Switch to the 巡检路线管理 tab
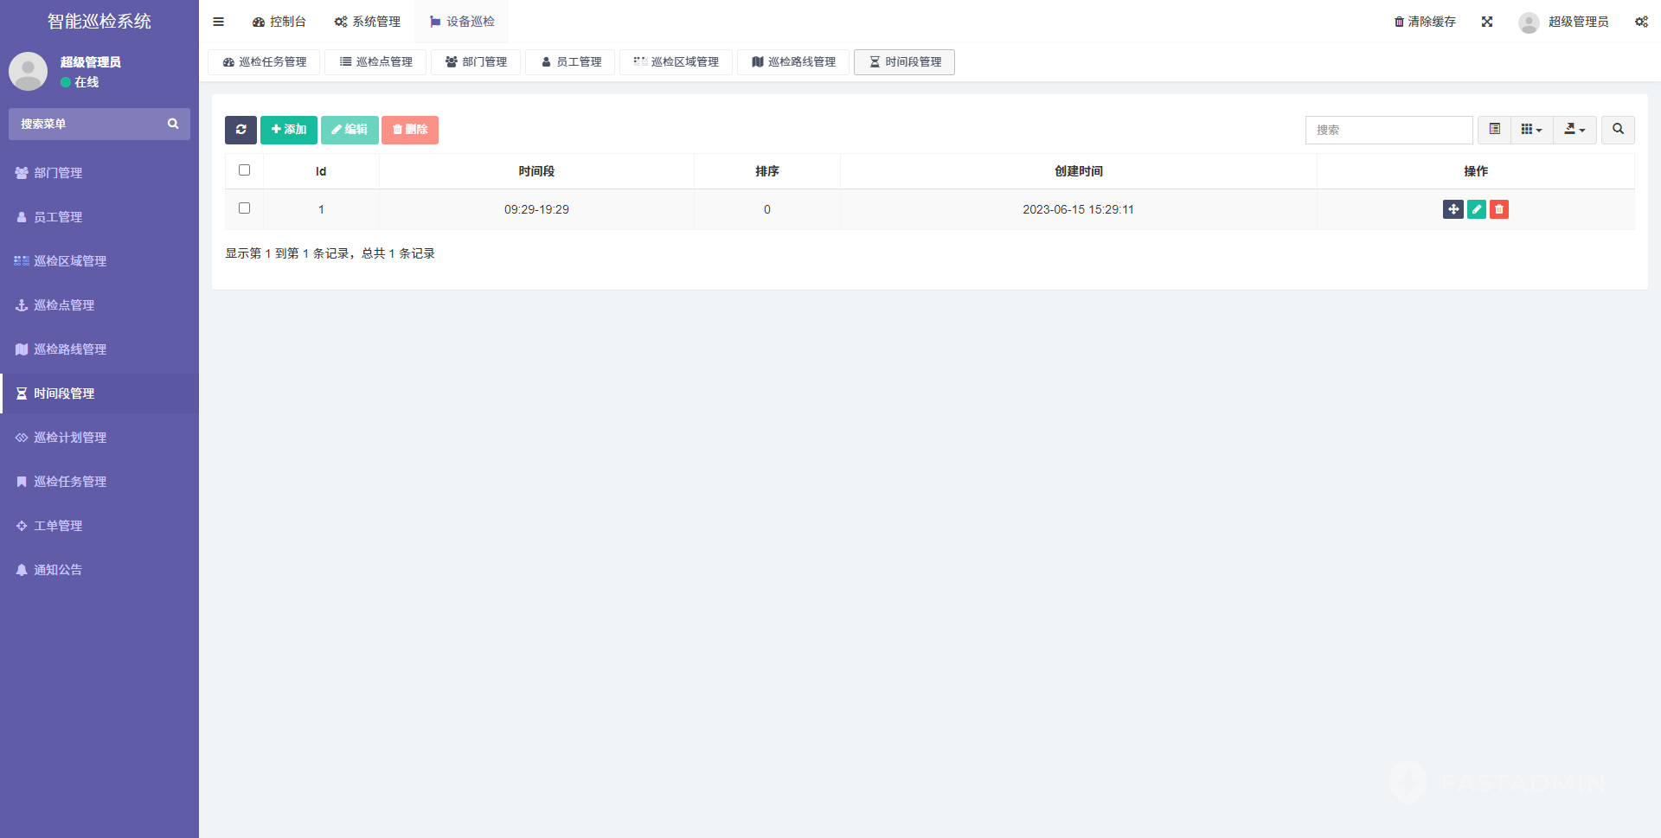Screen dimensions: 1661x838 point(793,62)
